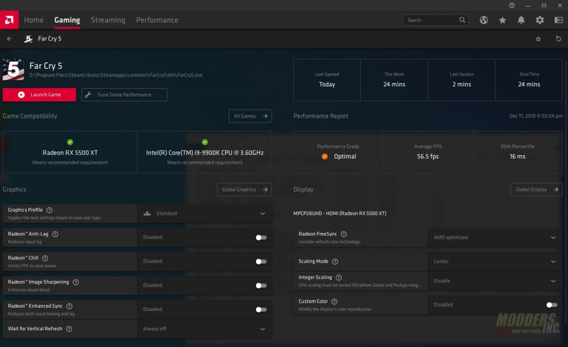Image resolution: width=568 pixels, height=347 pixels.
Task: Click the Optimal performance grade
Action: tap(338, 156)
